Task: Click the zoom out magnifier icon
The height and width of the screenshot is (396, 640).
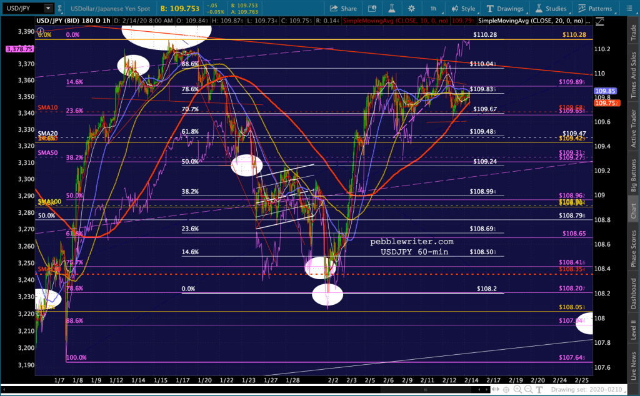Action: click(528, 390)
